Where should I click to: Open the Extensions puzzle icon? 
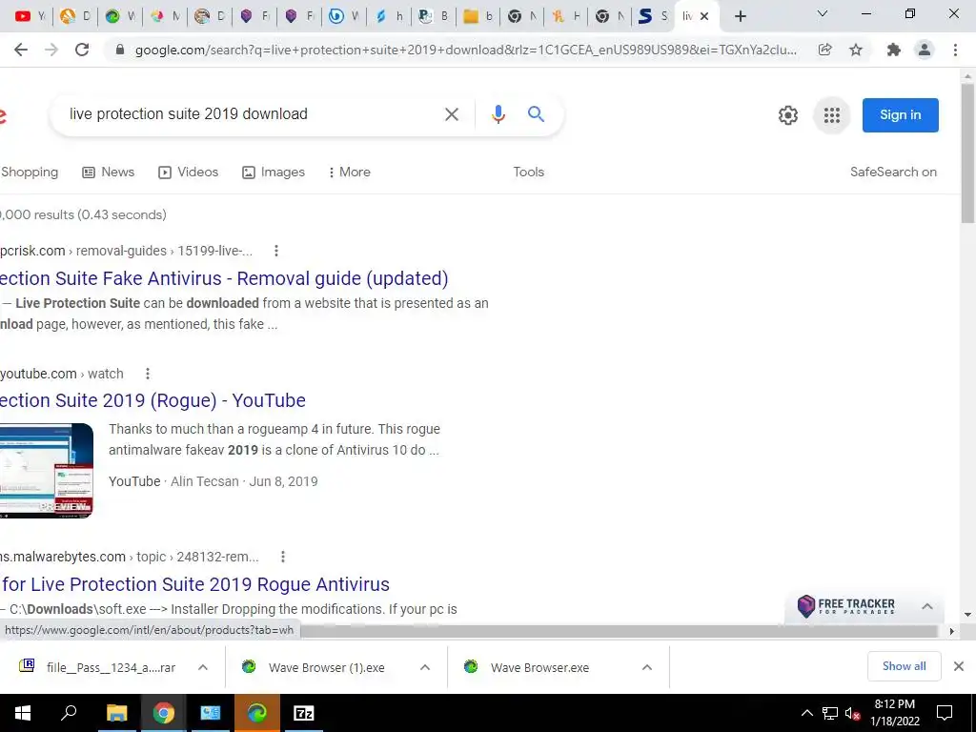894,50
